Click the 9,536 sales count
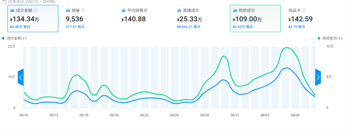 [75, 19]
